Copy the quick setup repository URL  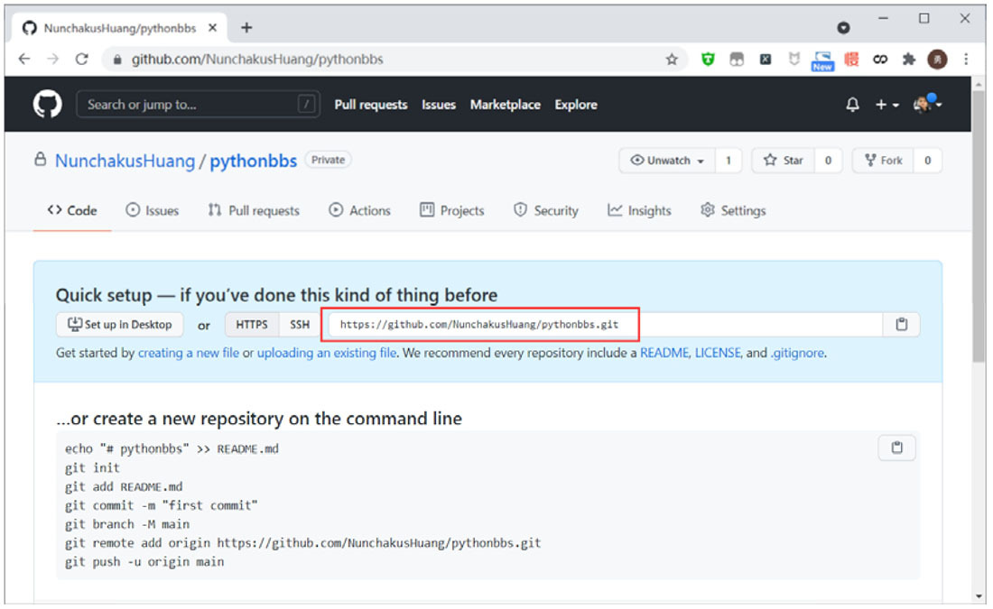pos(901,325)
